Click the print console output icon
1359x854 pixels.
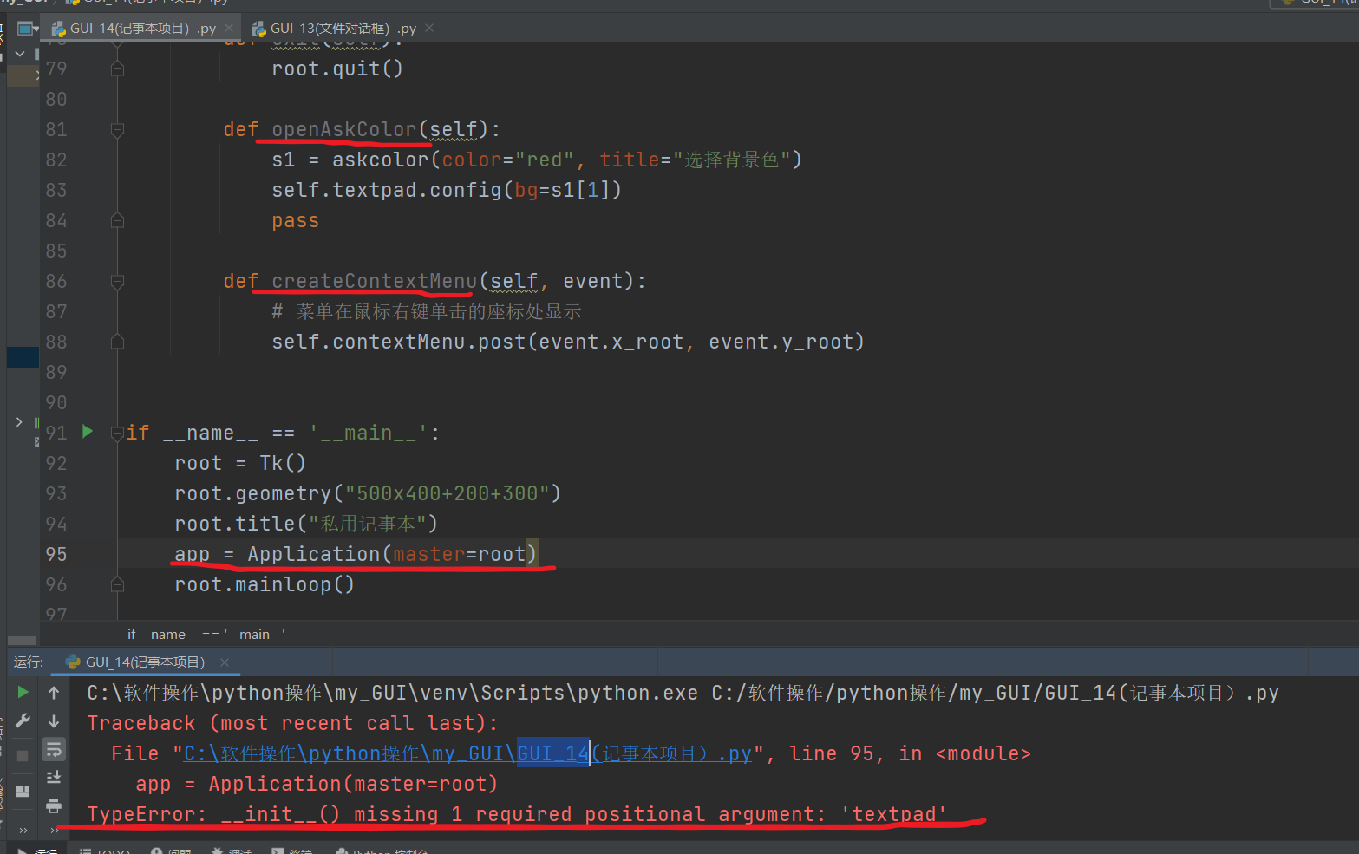[x=54, y=806]
